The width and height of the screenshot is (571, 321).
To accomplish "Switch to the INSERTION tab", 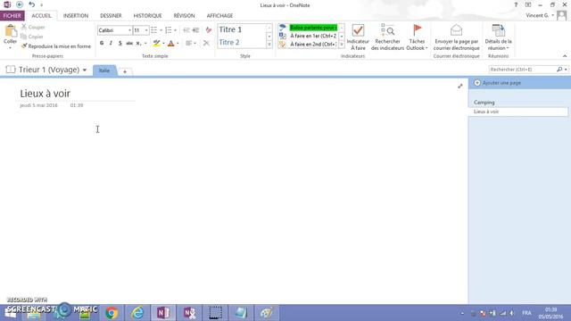I will 76,16.
